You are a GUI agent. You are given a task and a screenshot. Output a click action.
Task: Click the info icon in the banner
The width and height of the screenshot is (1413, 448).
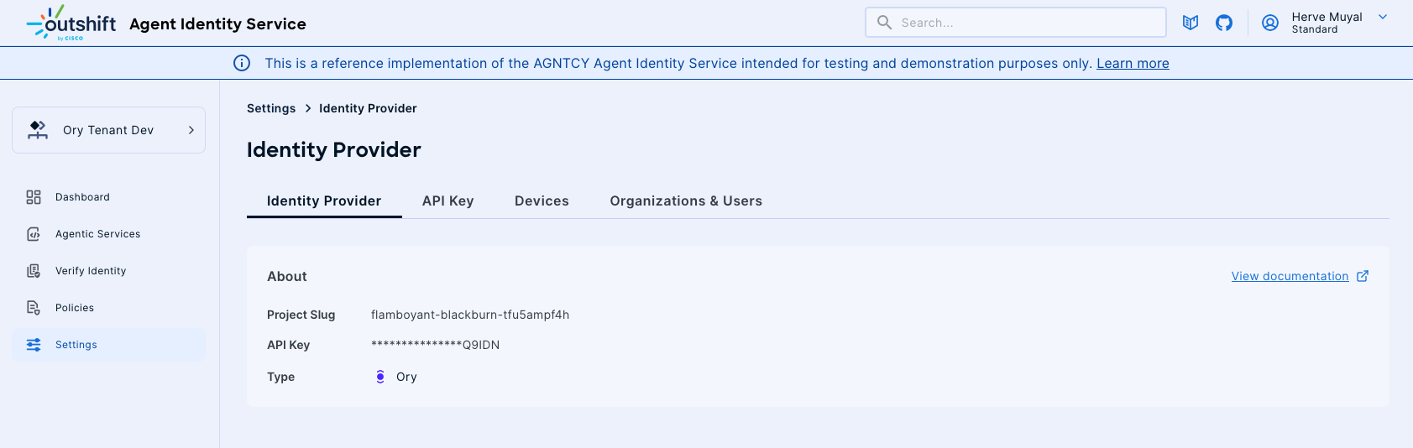point(242,63)
